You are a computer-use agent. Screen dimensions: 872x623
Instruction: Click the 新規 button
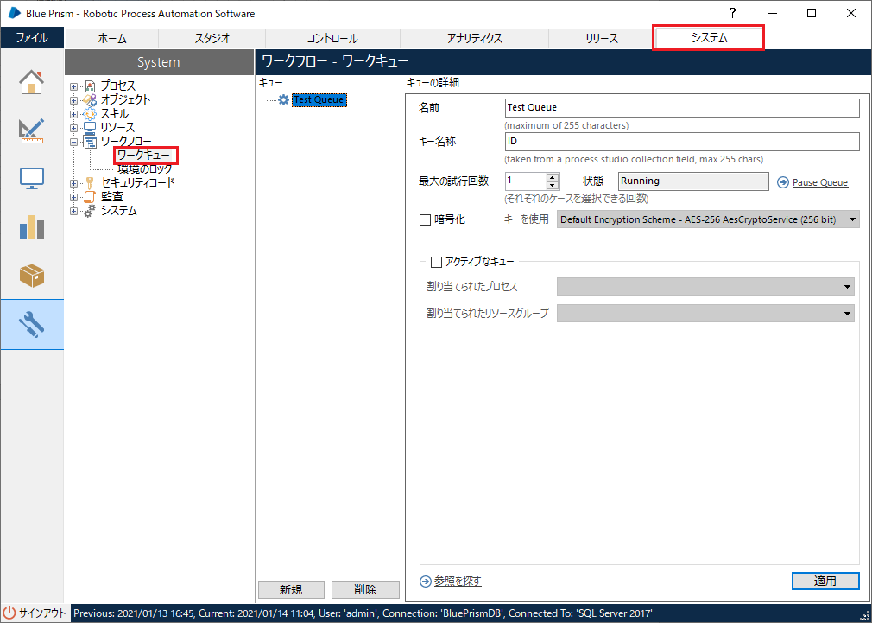tap(292, 589)
